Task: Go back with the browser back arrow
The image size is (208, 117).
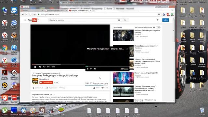Action: (23, 15)
